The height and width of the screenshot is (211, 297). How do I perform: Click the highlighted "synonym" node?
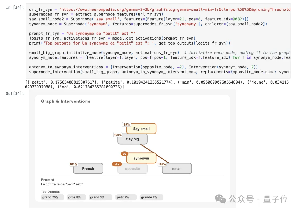[x=141, y=158]
